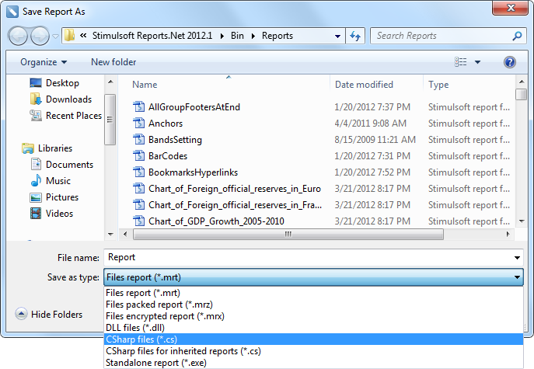Click the BarCodes report file icon
The image size is (534, 369).
click(139, 156)
